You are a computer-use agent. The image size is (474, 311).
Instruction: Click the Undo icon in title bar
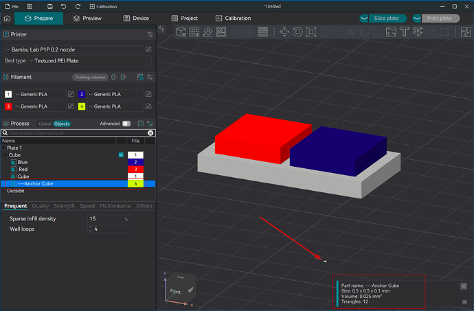pos(63,6)
